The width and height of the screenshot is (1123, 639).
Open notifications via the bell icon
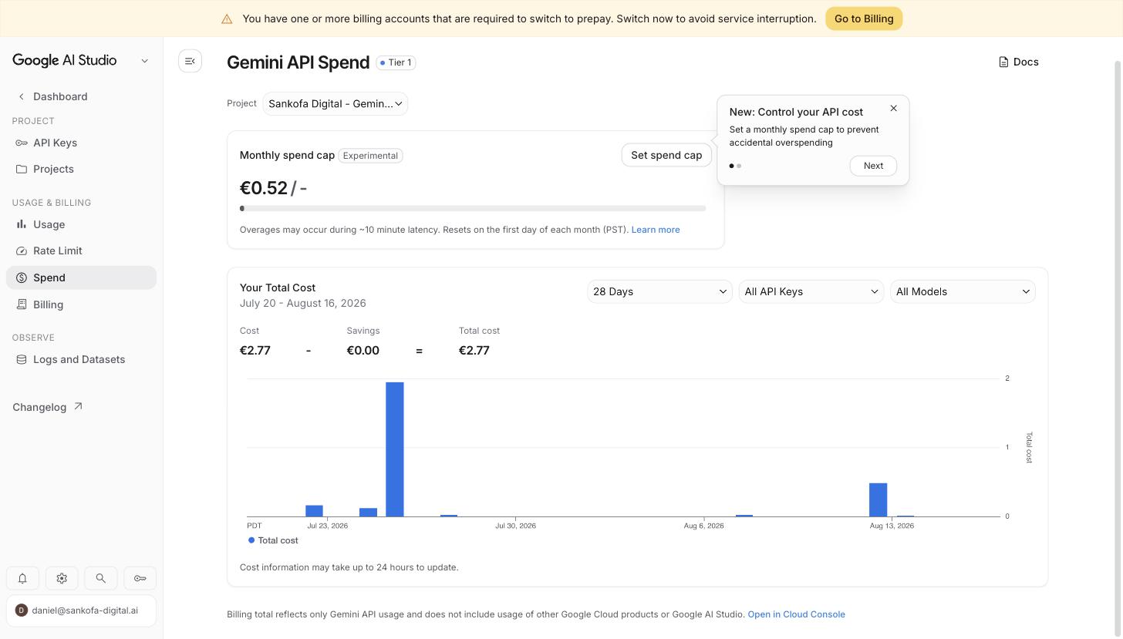click(22, 578)
